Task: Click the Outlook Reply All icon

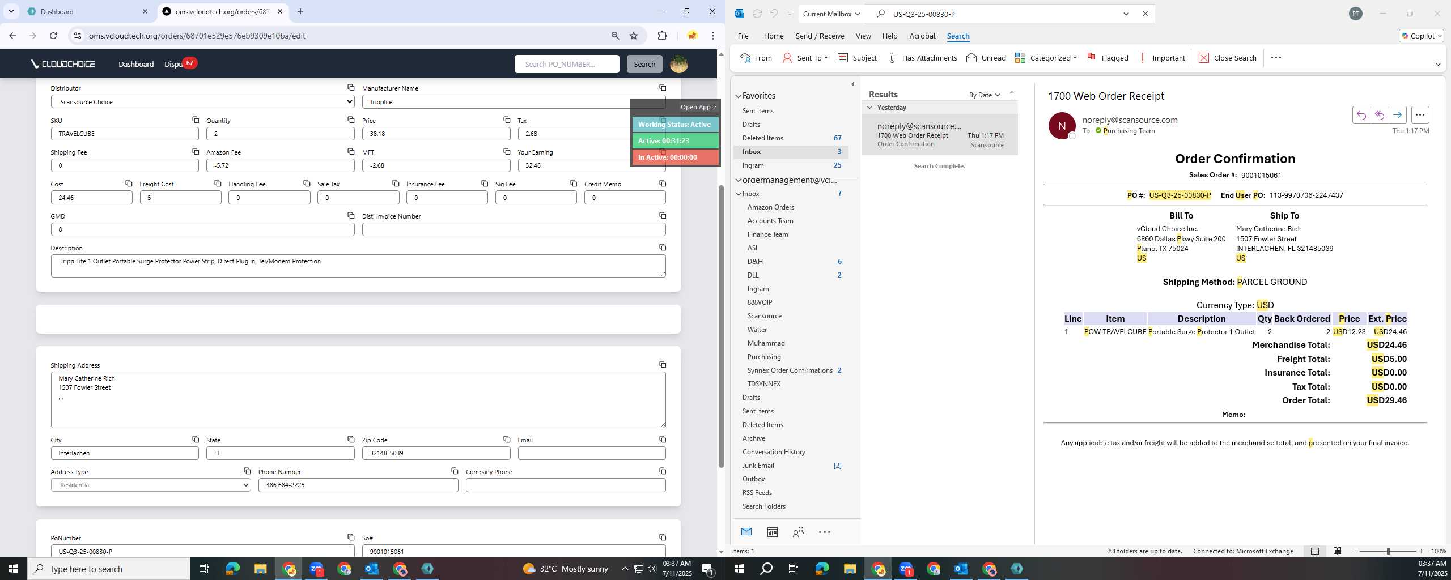Action: coord(1379,115)
